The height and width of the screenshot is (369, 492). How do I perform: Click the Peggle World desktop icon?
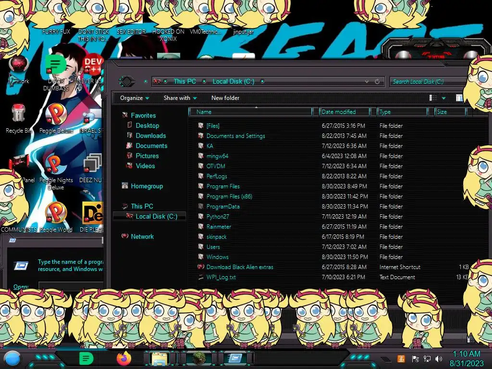[x=56, y=213]
